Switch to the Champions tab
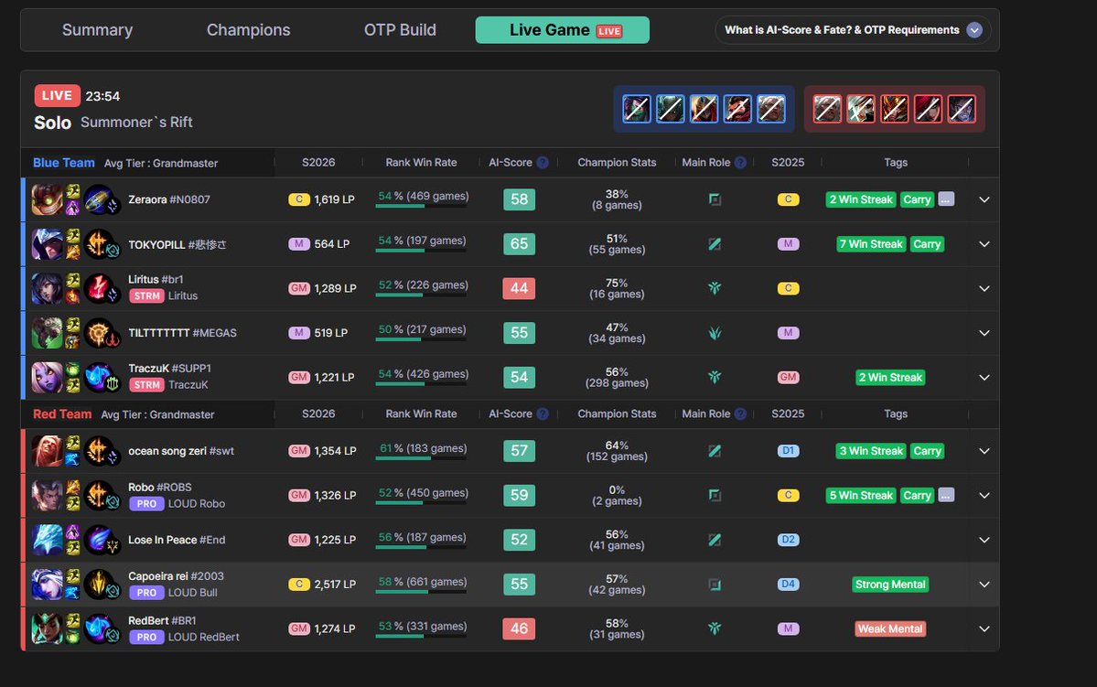The width and height of the screenshot is (1097, 687). coord(248,30)
